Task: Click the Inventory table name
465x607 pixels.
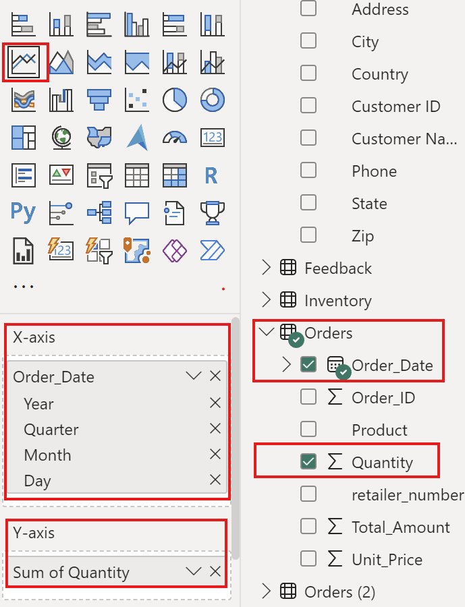Action: 337,301
